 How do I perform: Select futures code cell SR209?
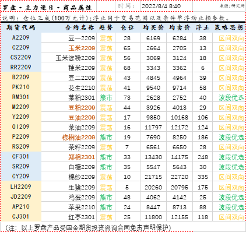point(20,166)
